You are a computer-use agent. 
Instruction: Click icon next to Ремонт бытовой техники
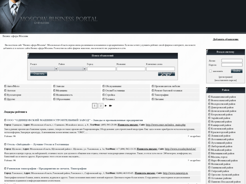coord(153,90)
